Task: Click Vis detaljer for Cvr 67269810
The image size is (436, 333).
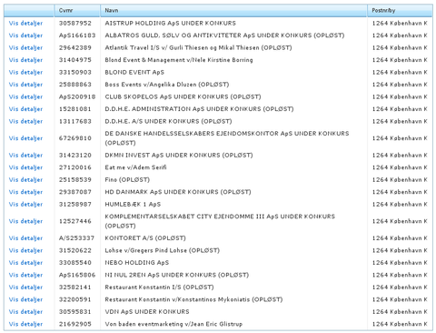Action: tap(25, 138)
